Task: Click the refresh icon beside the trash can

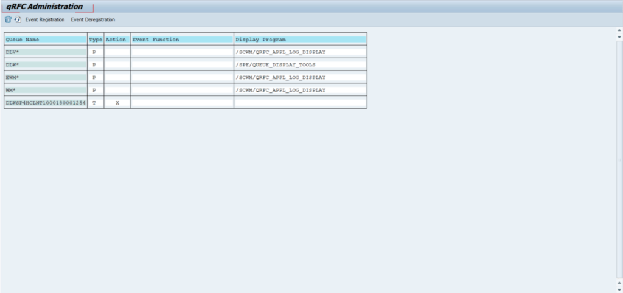Action: click(18, 19)
